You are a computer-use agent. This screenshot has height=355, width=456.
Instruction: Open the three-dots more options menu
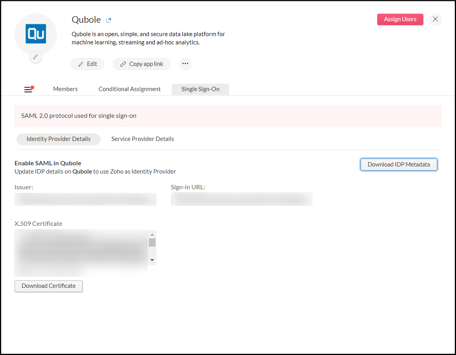[185, 64]
